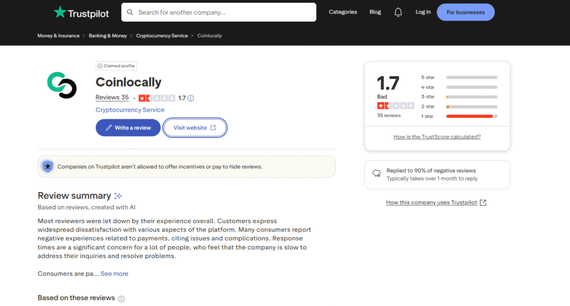Image resolution: width=570 pixels, height=306 pixels.
Task: Filter reviews by 5-star bar
Action: pos(471,77)
